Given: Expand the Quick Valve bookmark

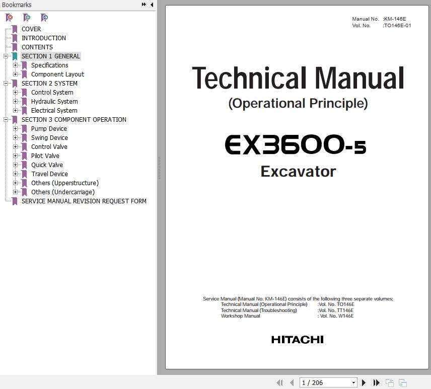Looking at the screenshot, I should (x=16, y=165).
